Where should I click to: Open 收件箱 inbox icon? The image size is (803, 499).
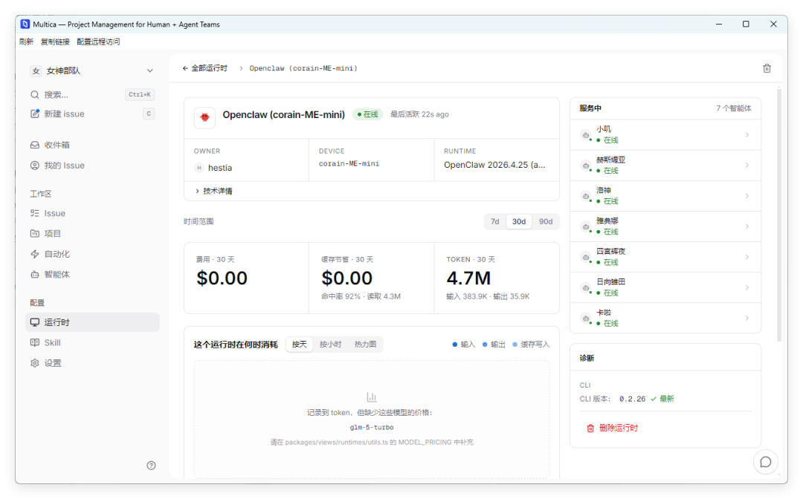(x=35, y=145)
